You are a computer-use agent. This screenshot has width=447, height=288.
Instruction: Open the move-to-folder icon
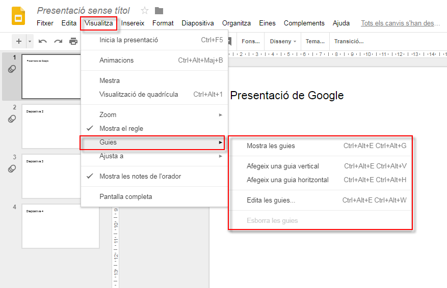tap(159, 11)
